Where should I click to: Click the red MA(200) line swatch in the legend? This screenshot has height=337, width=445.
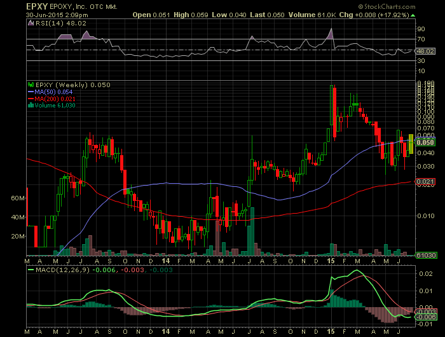31,99
